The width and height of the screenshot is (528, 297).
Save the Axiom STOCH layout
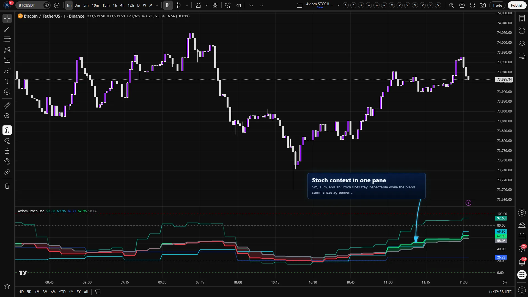(x=320, y=7)
